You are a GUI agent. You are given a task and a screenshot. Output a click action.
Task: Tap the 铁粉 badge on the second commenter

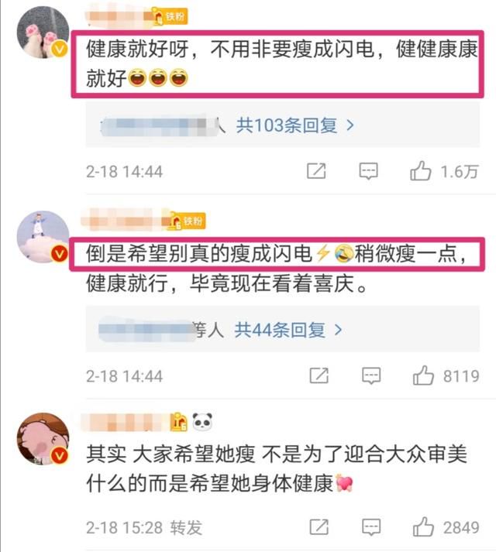[187, 221]
